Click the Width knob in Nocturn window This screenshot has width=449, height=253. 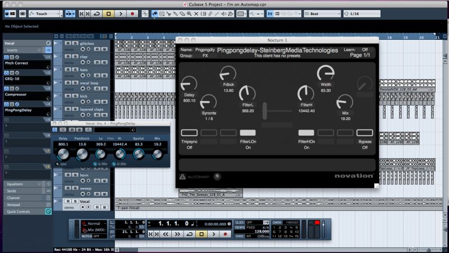[x=326, y=73]
